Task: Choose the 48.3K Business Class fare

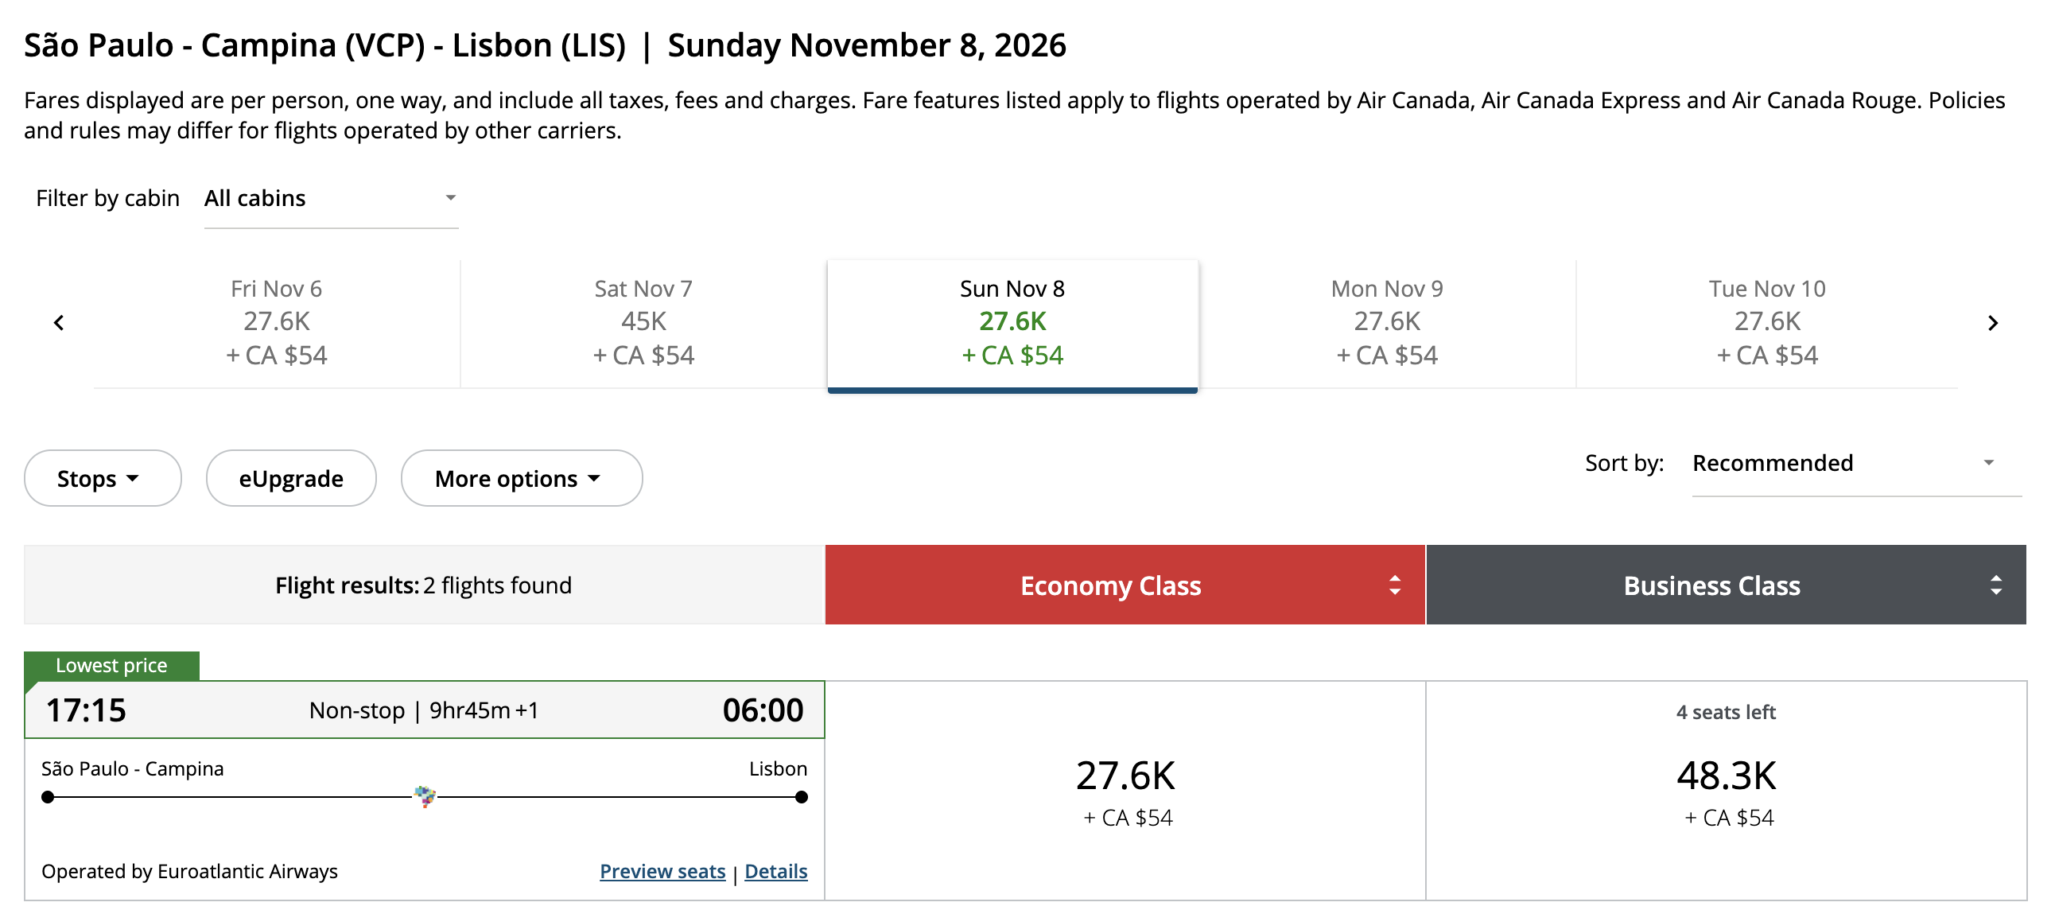Action: click(1726, 790)
